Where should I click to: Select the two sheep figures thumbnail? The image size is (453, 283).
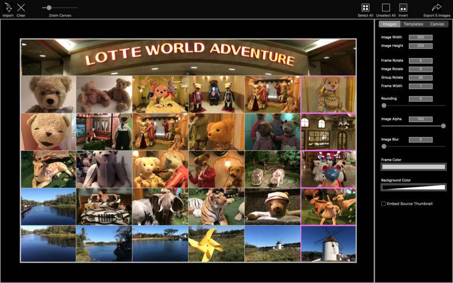(x=272, y=169)
